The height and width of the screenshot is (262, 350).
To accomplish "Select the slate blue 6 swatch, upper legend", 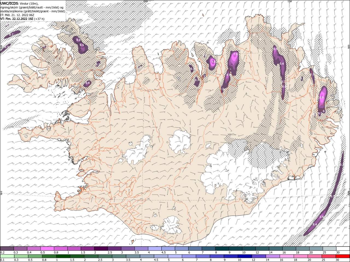I will [x=195, y=248].
